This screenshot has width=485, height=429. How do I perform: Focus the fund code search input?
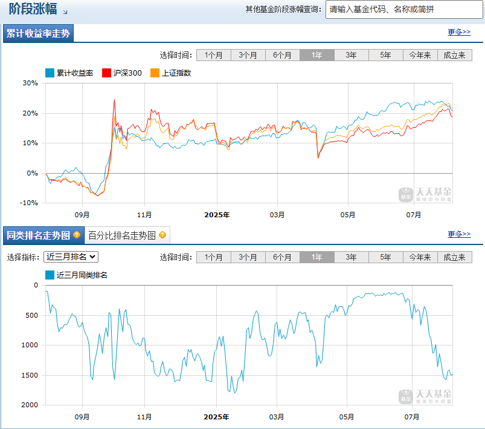pos(404,10)
